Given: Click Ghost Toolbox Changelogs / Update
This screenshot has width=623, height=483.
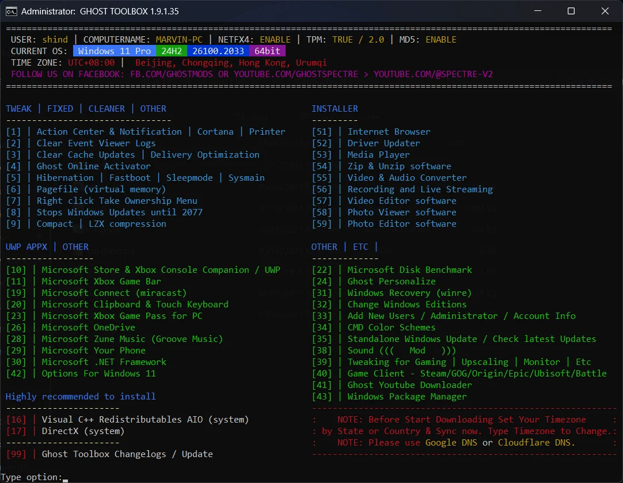Looking at the screenshot, I should (x=109, y=454).
